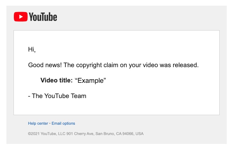The image size is (236, 151).
Task: Click the "USA" text ending the footer
Action: click(140, 134)
